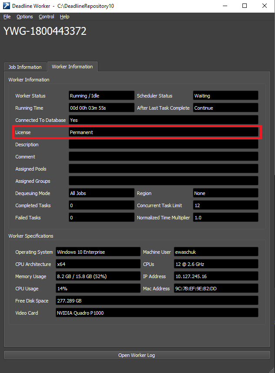
Task: Select the IP Address value field
Action: click(216, 276)
